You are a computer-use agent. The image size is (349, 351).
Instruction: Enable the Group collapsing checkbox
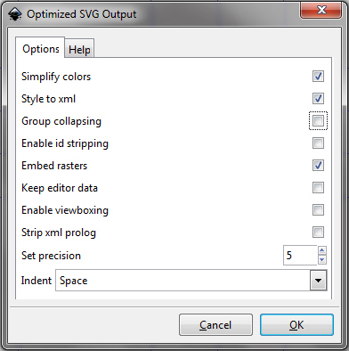coord(318,121)
